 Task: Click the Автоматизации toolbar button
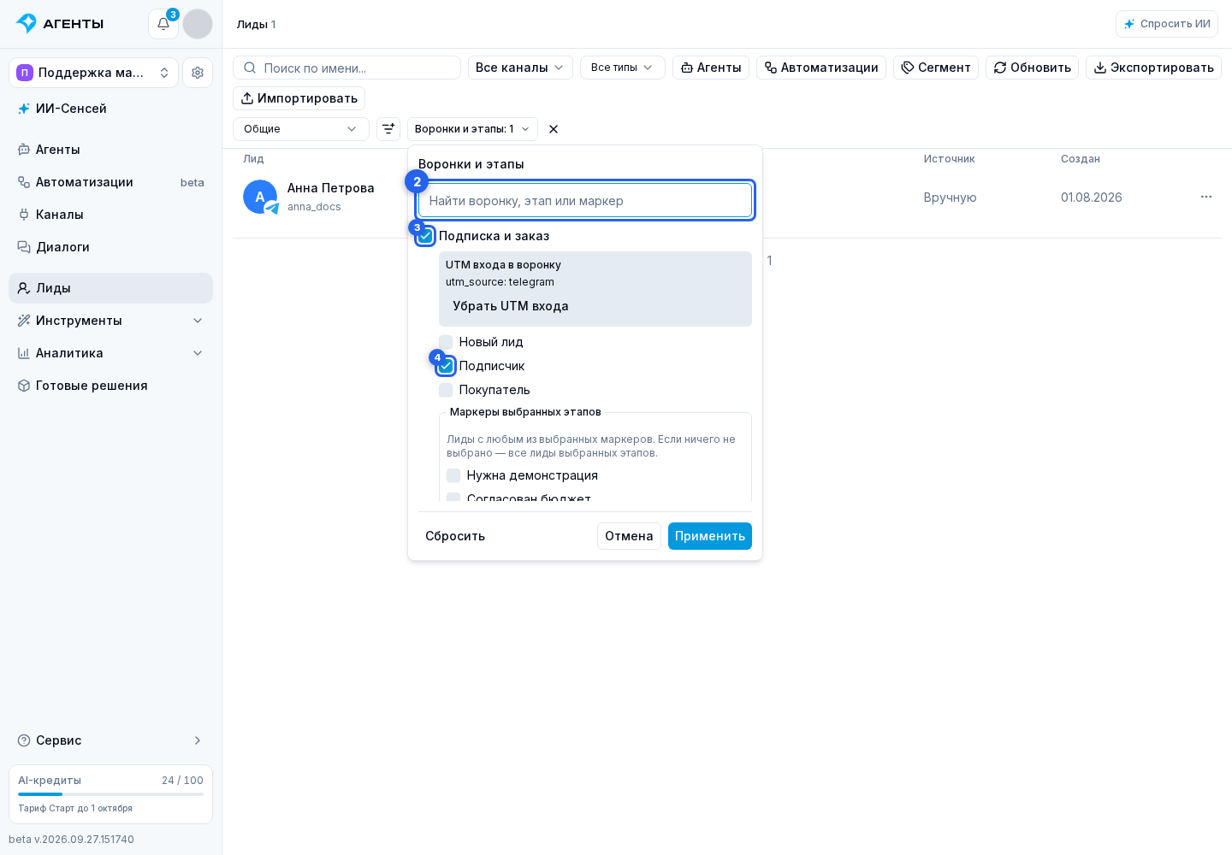[821, 68]
